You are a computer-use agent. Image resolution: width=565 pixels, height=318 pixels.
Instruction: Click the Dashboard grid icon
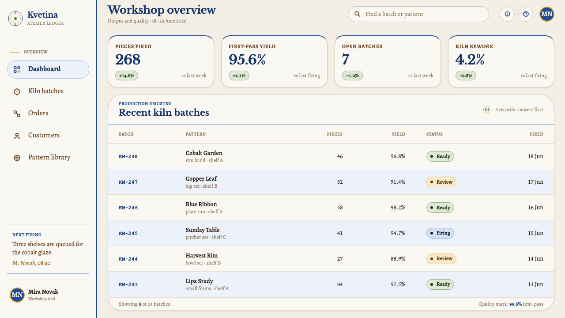(x=17, y=69)
